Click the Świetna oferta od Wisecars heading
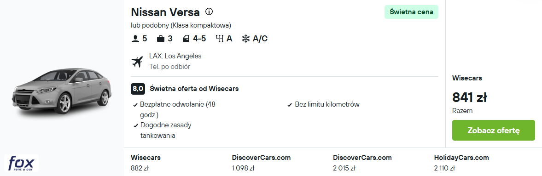The height and width of the screenshot is (176, 542). (x=194, y=89)
